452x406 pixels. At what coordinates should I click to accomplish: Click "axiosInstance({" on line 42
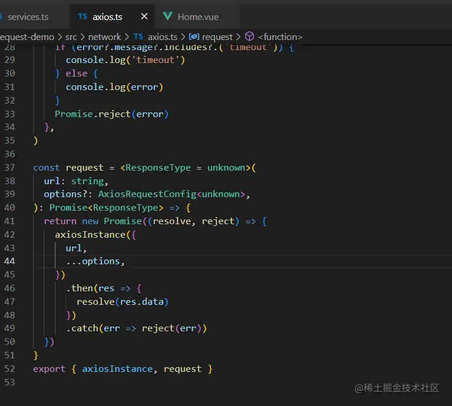click(x=95, y=235)
